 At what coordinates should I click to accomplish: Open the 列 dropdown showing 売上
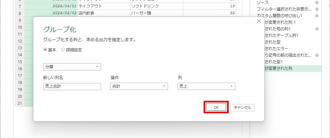tap(206, 86)
